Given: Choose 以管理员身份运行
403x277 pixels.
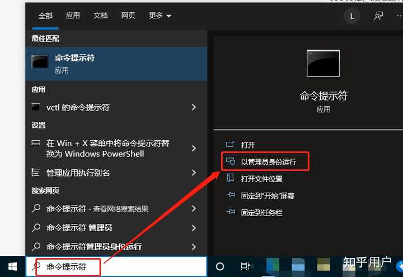Looking at the screenshot, I should coord(268,162).
